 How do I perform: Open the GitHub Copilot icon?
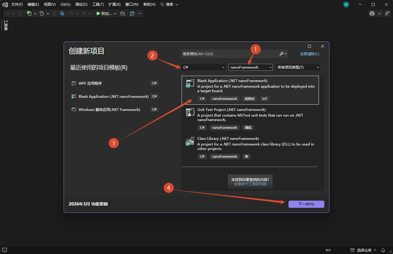(x=372, y=13)
